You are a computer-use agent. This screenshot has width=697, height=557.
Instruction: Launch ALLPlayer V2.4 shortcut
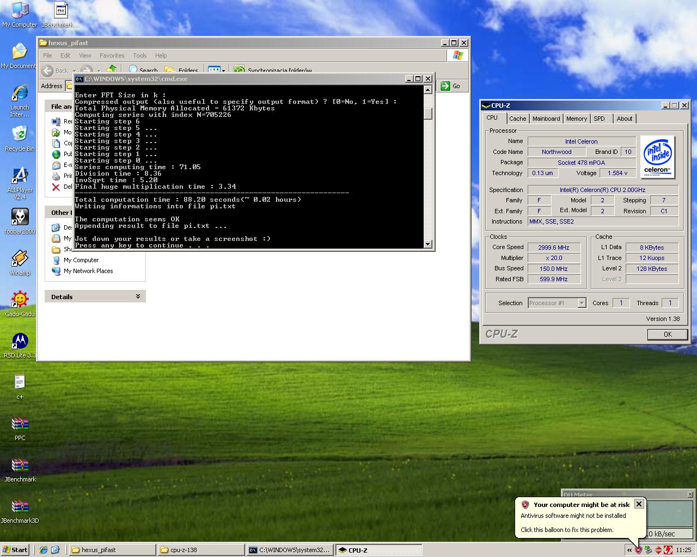[x=20, y=183]
